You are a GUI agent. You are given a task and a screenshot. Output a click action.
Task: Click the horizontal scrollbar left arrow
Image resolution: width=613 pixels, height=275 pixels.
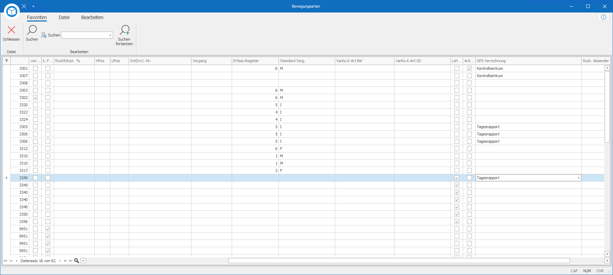point(83,261)
